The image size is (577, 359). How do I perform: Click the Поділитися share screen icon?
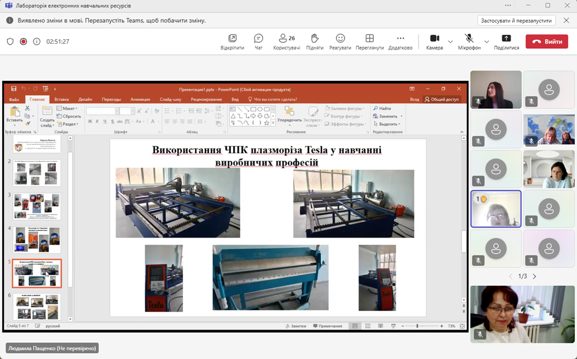[x=506, y=39]
